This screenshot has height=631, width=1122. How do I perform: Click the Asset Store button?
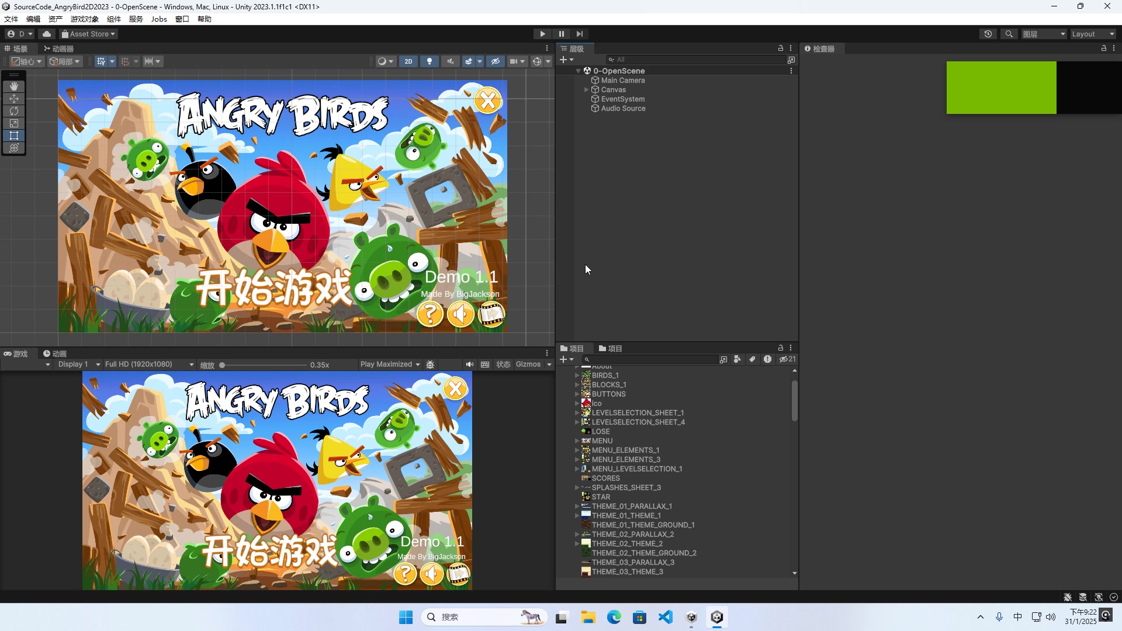89,34
